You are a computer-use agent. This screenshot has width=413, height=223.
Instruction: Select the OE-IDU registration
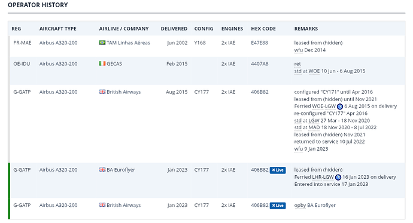(22, 63)
